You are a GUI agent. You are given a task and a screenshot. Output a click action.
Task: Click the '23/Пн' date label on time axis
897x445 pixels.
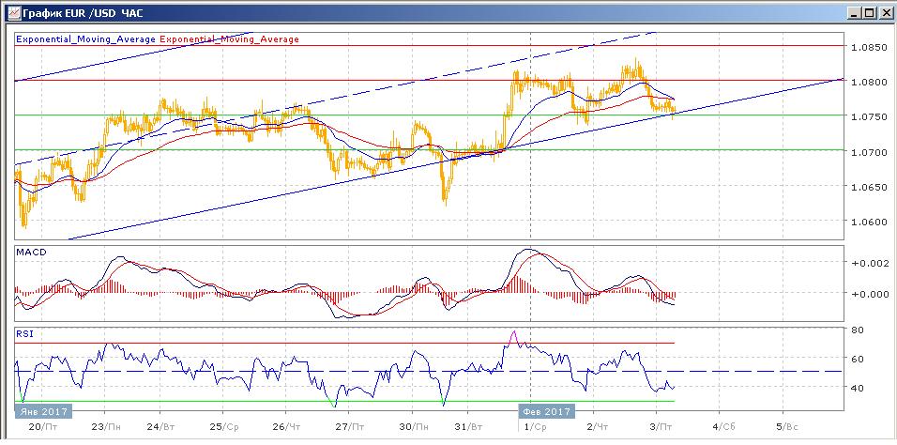[x=109, y=425]
